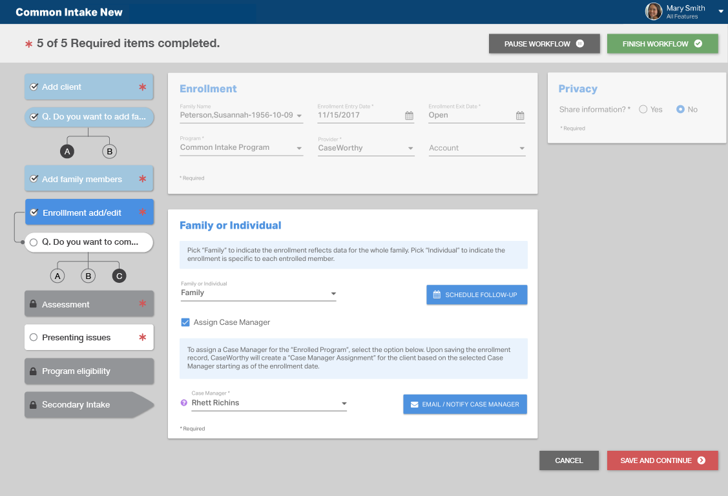Select No for Share information
This screenshot has height=496, width=728.
point(680,110)
